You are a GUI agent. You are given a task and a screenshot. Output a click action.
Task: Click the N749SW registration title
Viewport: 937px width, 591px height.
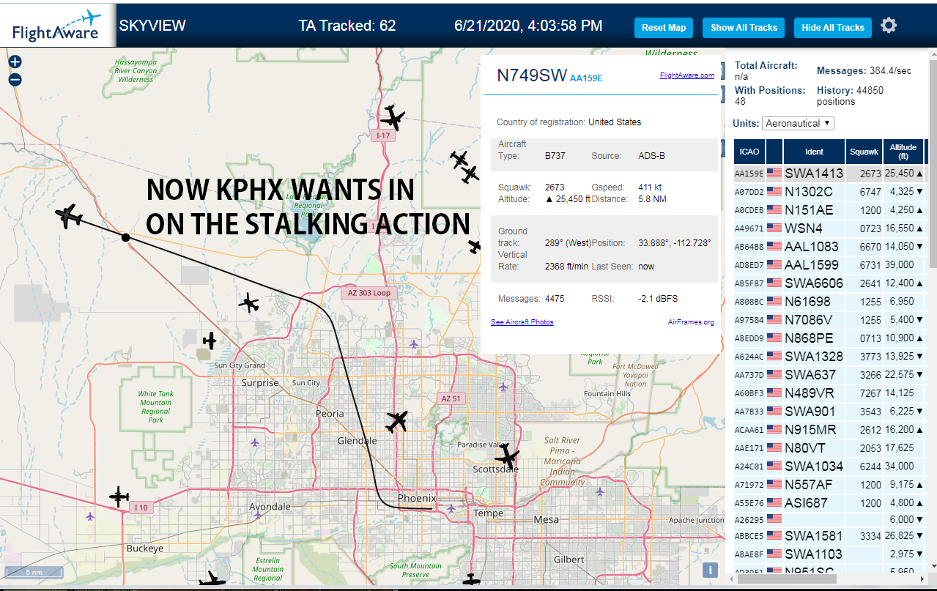[x=532, y=75]
